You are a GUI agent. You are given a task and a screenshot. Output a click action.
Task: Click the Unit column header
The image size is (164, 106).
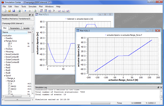[29, 32]
